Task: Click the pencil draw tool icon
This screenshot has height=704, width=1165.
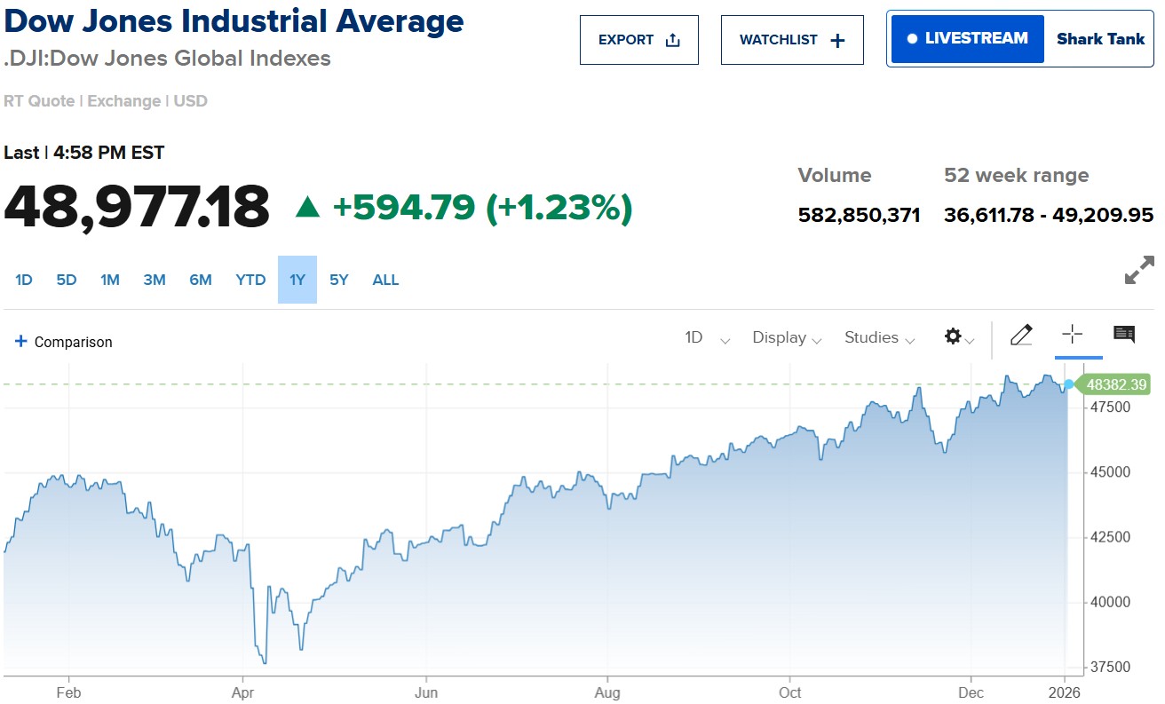Action: tap(1021, 336)
